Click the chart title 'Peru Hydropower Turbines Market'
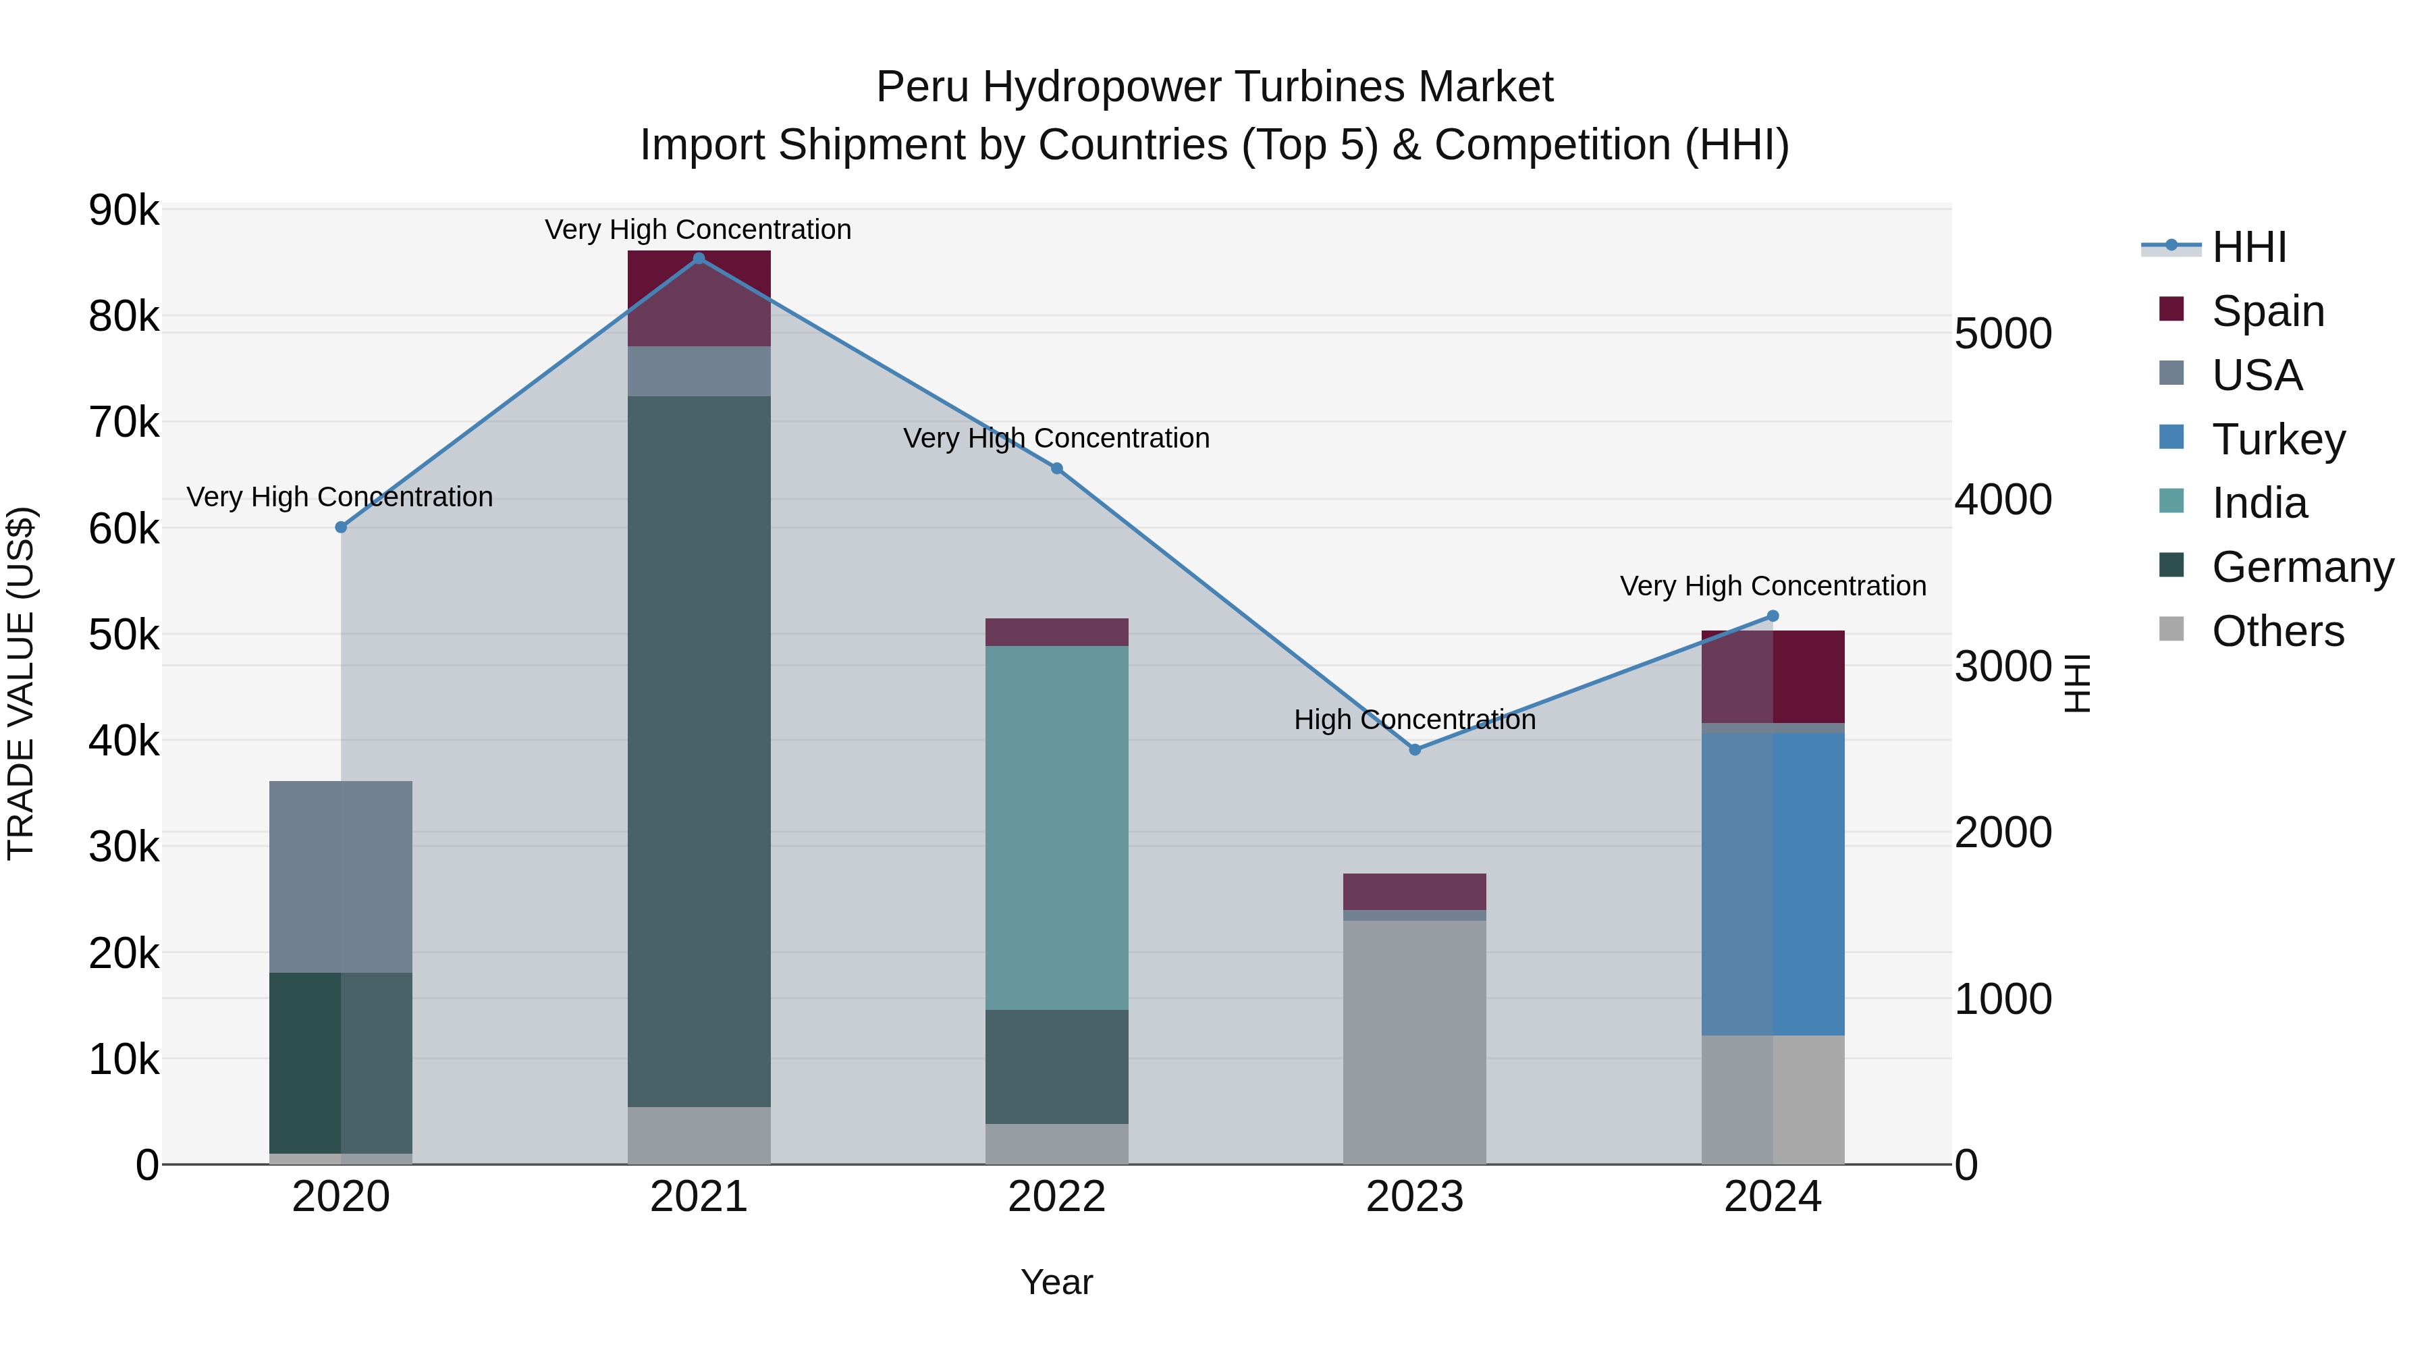Viewport: 2430px width, 1367px height. 1215,88
